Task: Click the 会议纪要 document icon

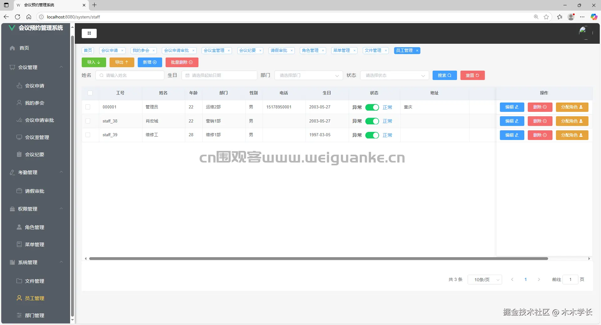Action: pyautogui.click(x=19, y=154)
